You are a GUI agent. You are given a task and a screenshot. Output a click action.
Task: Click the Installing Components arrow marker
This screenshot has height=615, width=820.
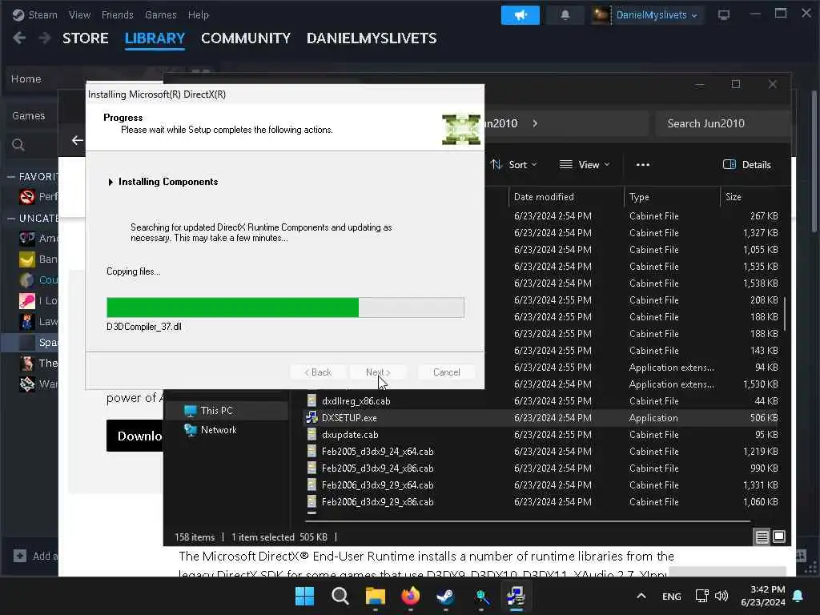tap(111, 182)
